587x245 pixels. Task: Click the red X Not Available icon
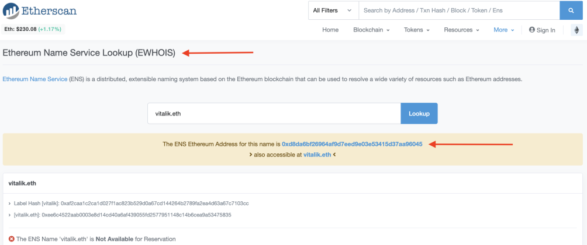point(12,239)
